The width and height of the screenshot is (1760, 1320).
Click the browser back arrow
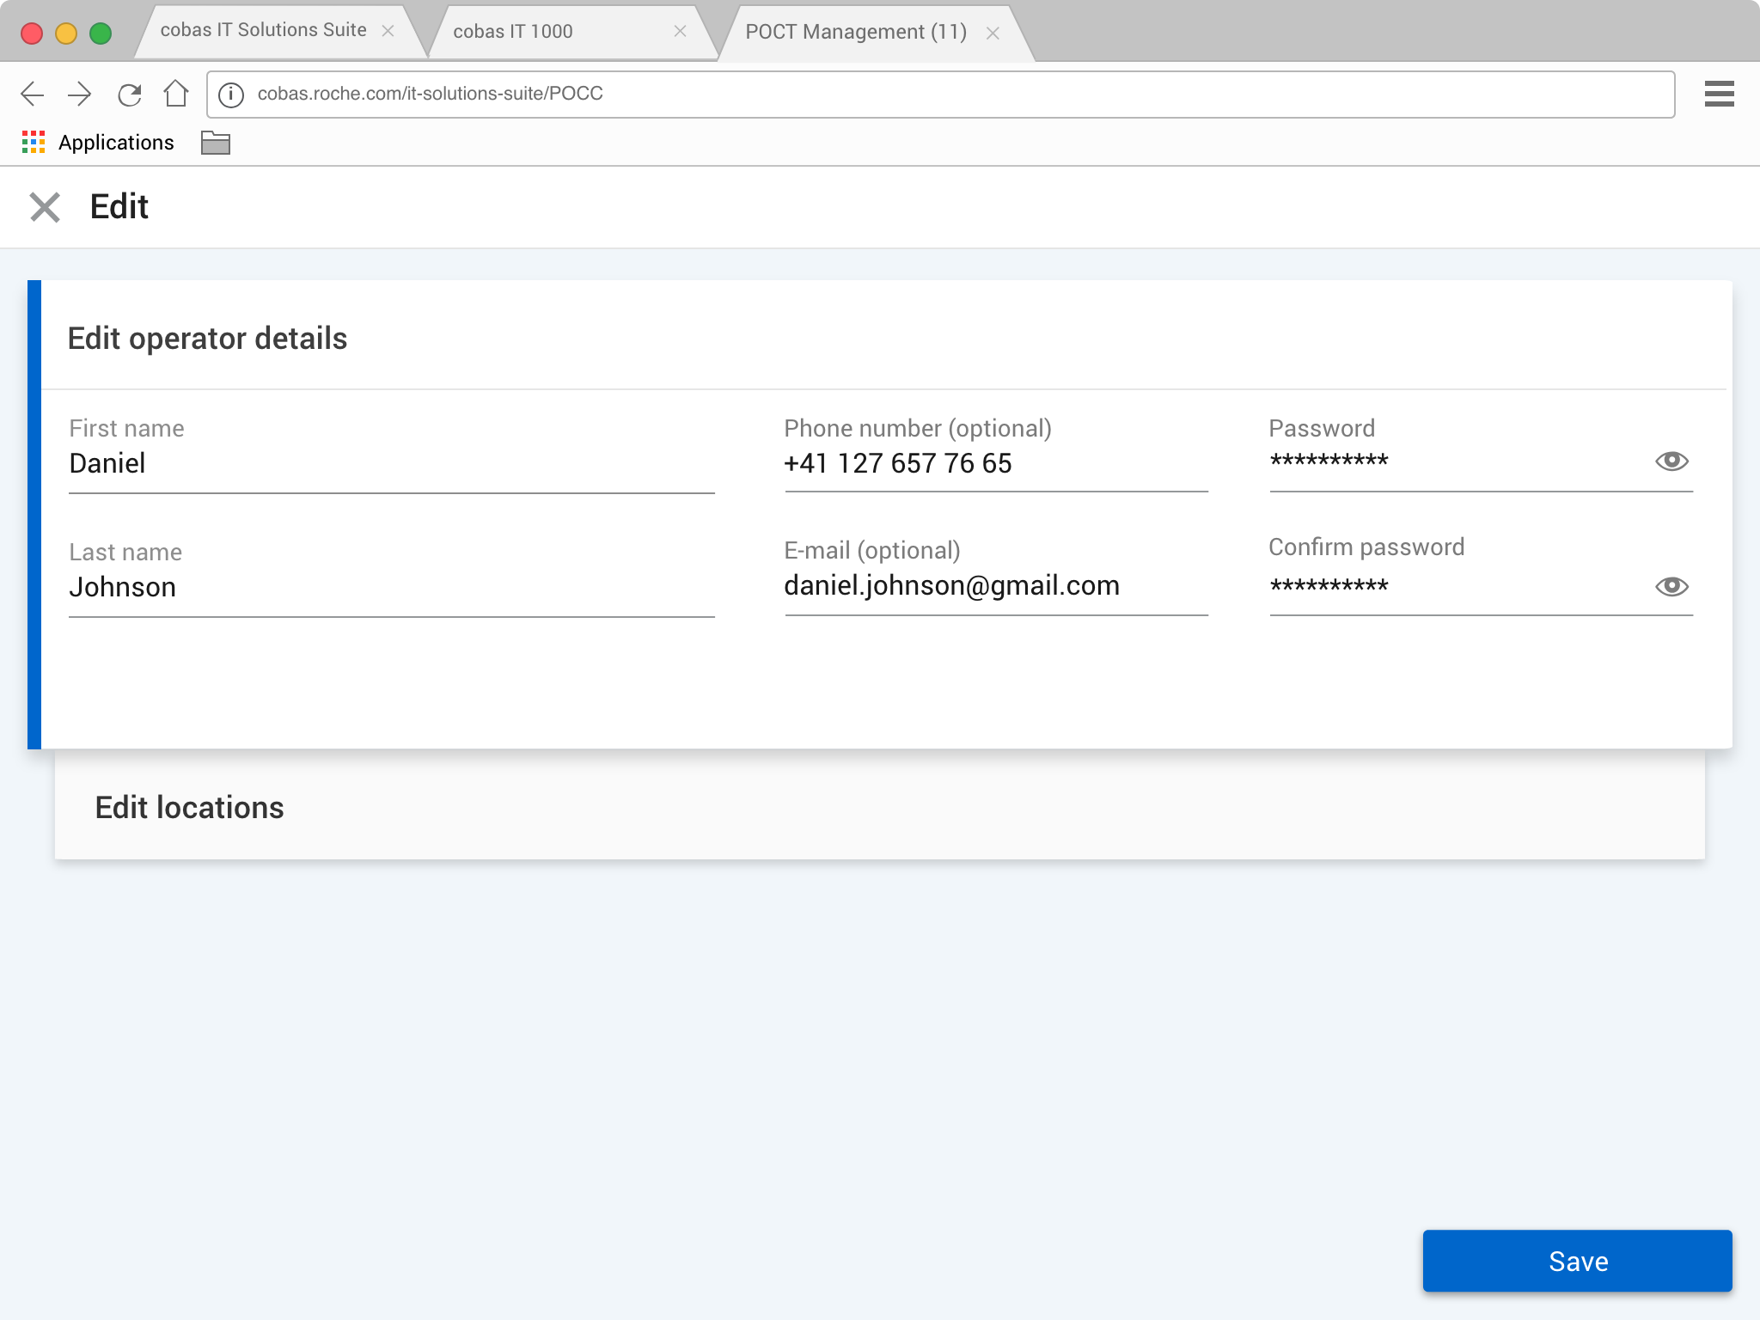[x=32, y=94]
